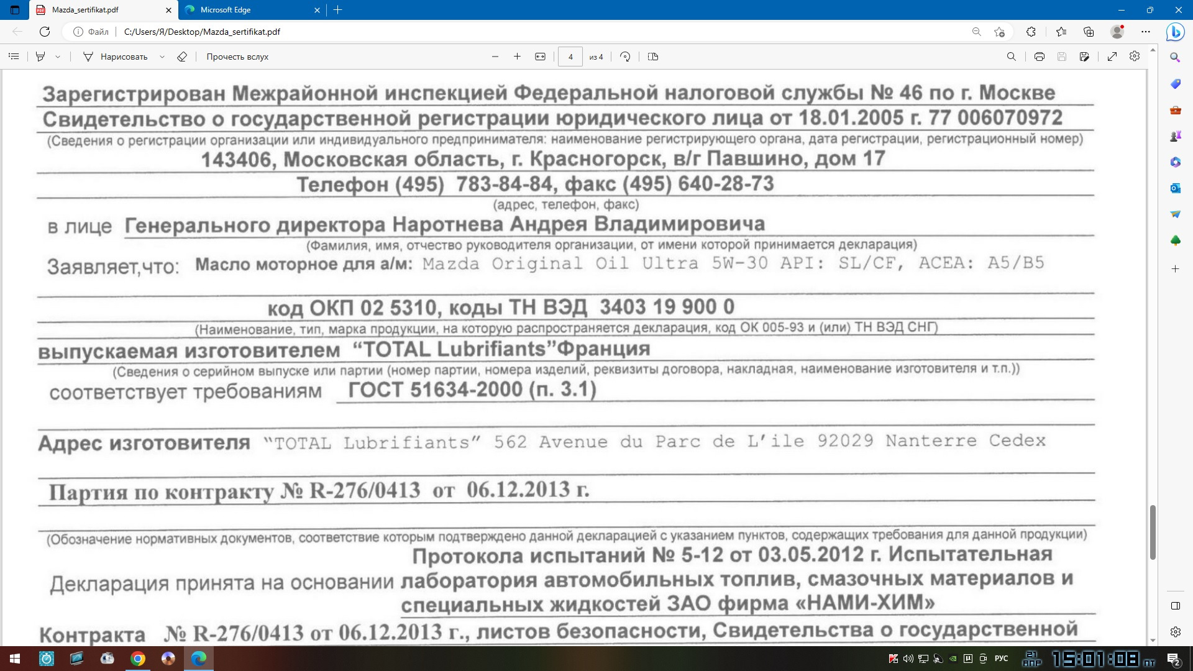Close the Mazda_sertifikat.pdf tab
This screenshot has height=671, width=1193.
(x=168, y=10)
